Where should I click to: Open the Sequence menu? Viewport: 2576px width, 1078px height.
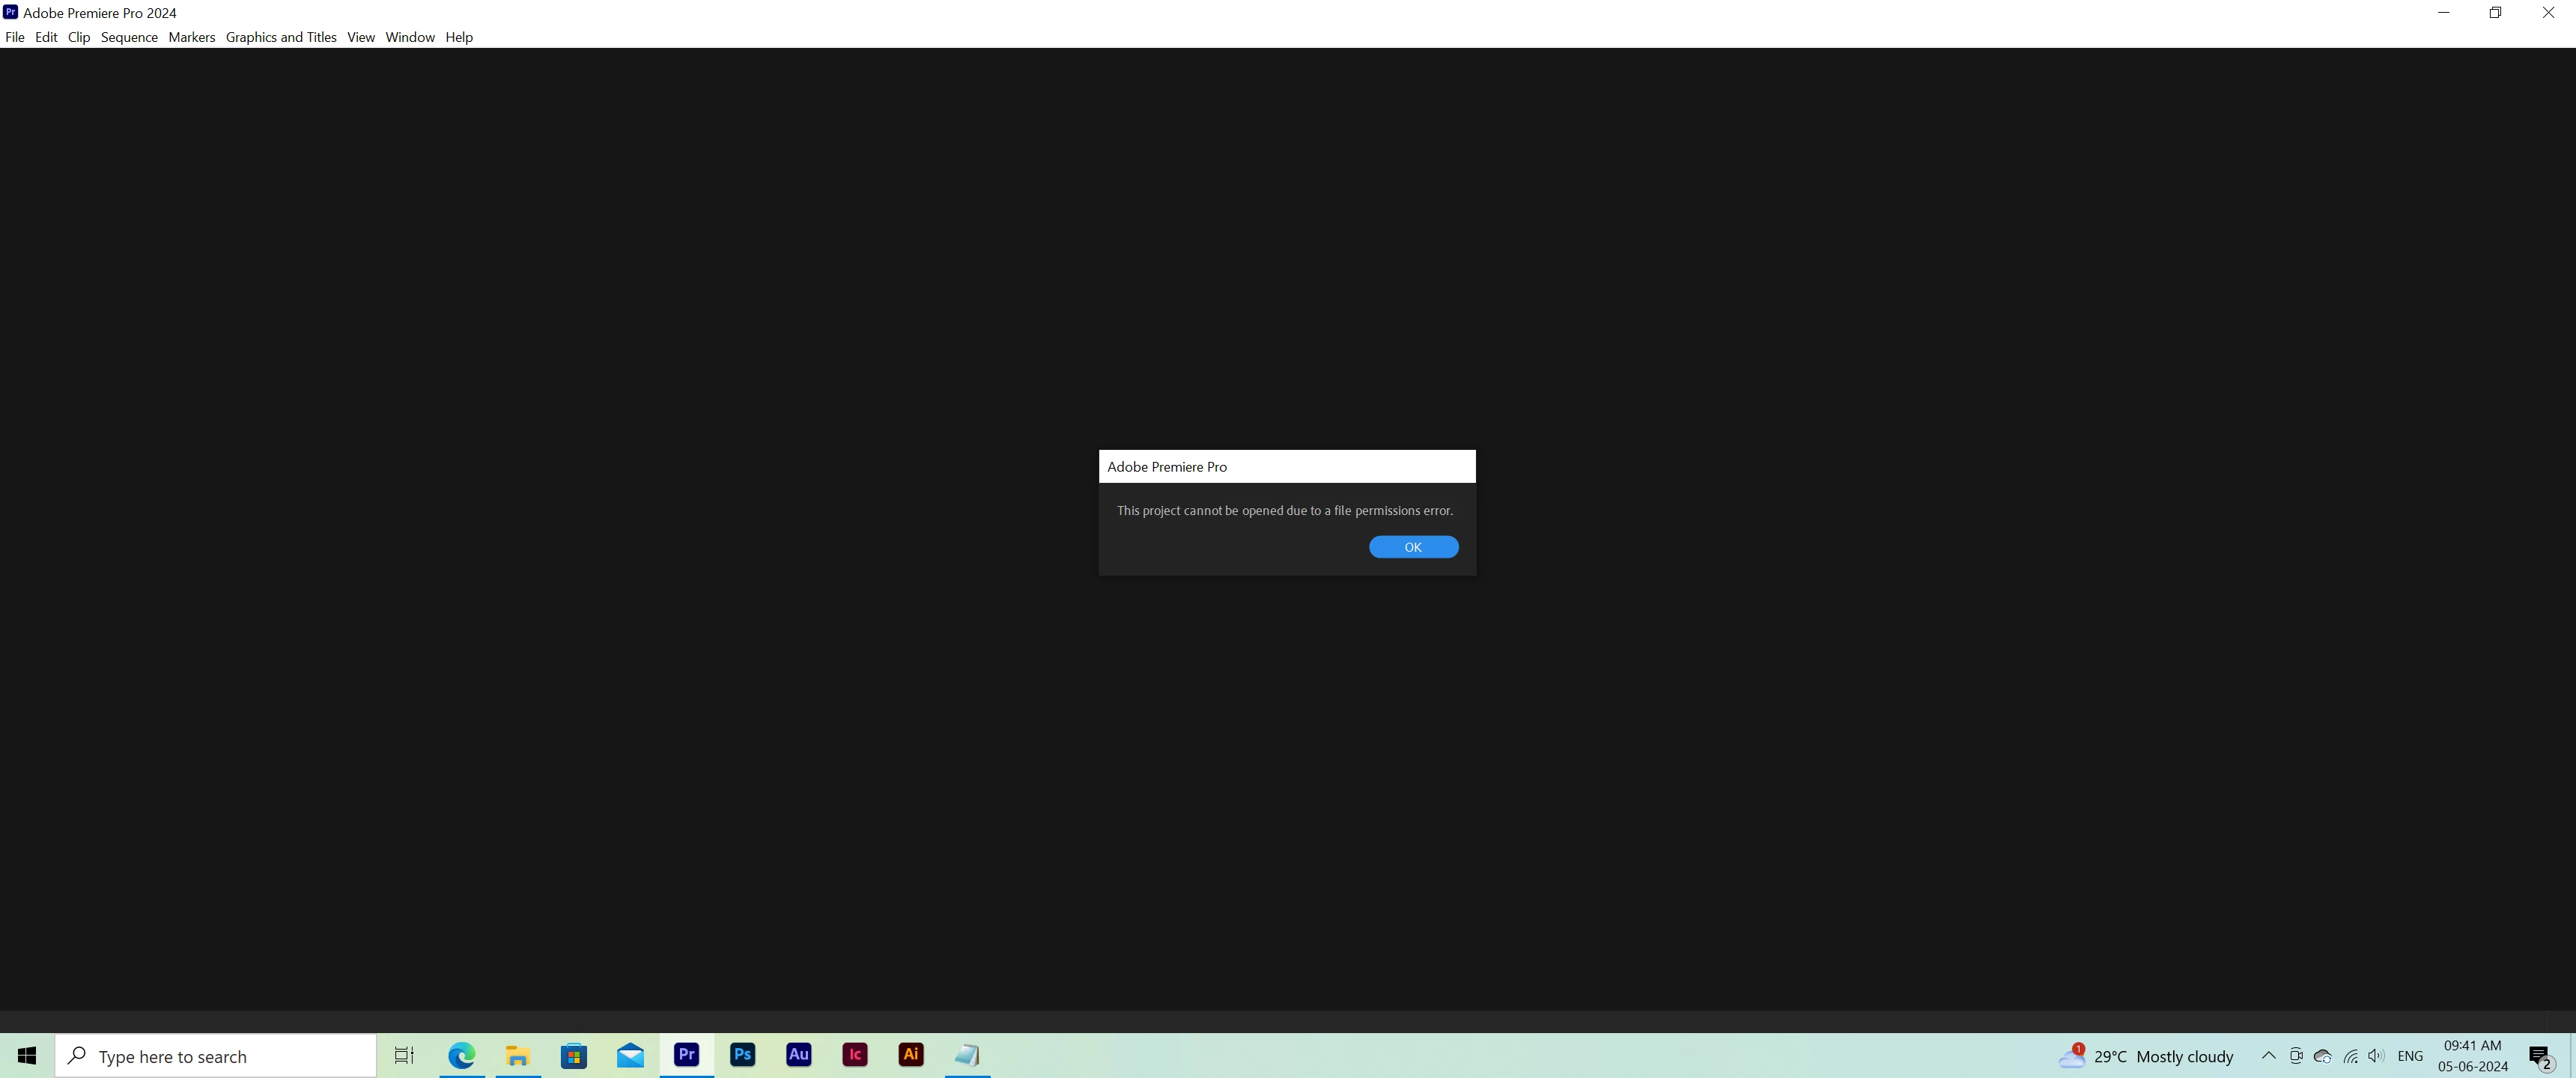coord(129,37)
